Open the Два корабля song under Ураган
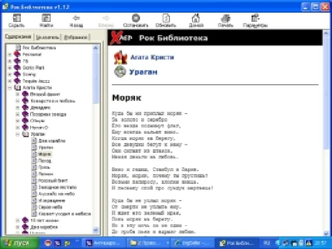 [52, 141]
